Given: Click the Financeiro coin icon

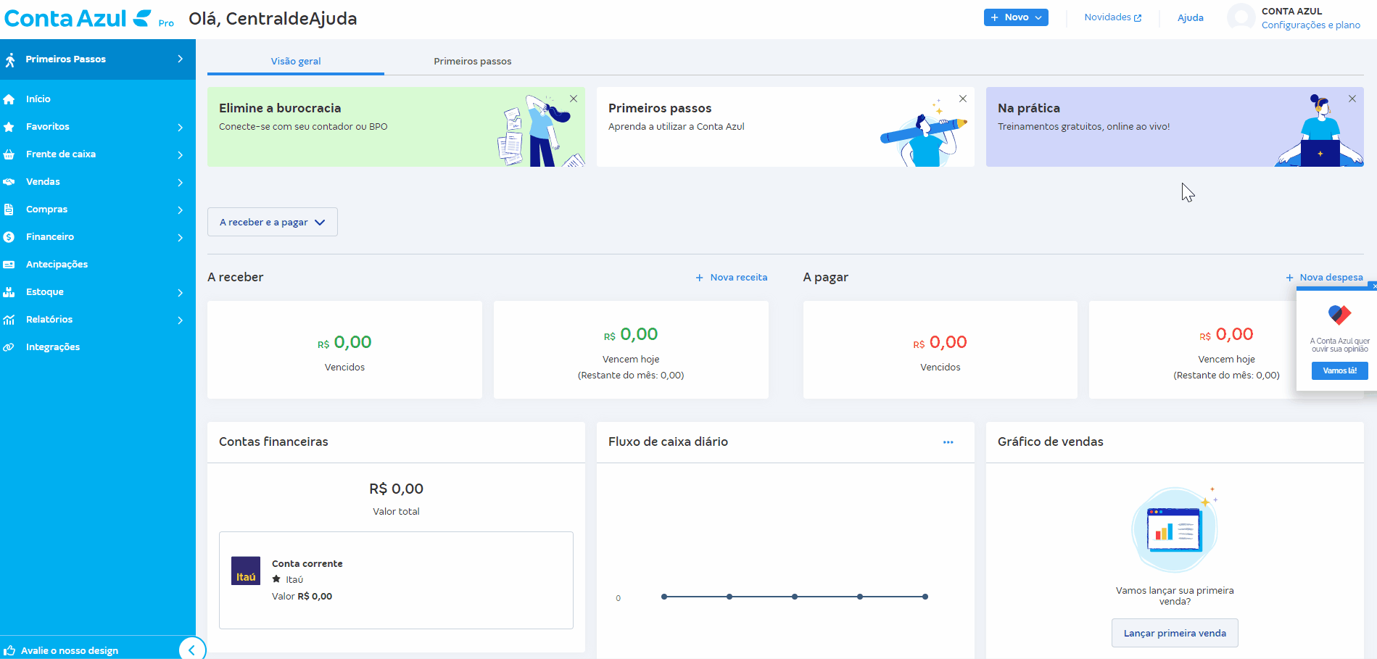Looking at the screenshot, I should point(9,237).
